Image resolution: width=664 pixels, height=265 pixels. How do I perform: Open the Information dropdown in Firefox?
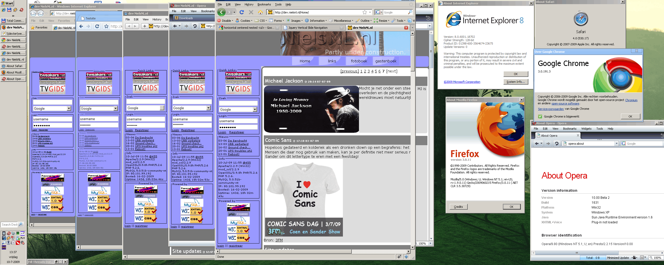coord(316,21)
